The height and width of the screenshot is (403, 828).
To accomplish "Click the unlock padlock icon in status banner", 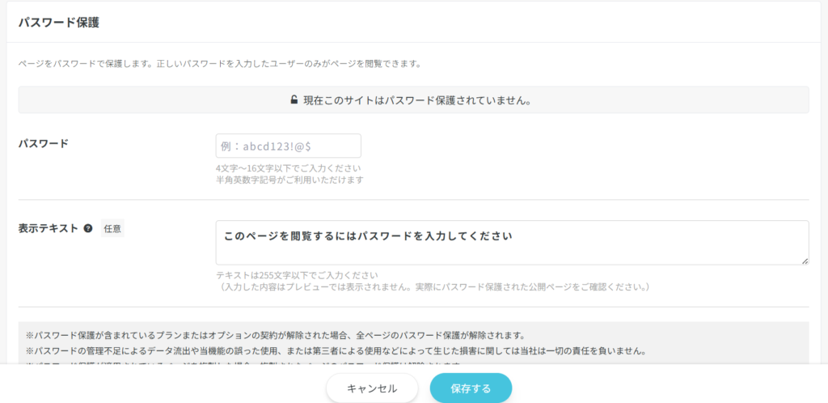I will click(294, 100).
